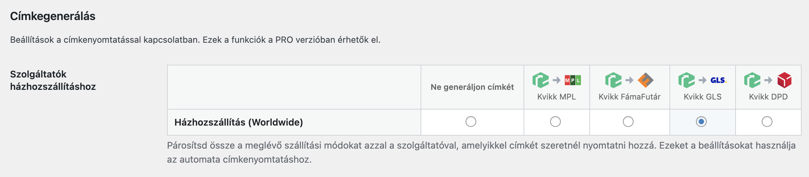Click the green Kvikk logo above Kvikk DPD
The height and width of the screenshot is (177, 809).
click(752, 80)
